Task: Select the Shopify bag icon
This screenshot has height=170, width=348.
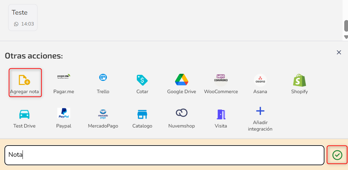Action: [300, 80]
